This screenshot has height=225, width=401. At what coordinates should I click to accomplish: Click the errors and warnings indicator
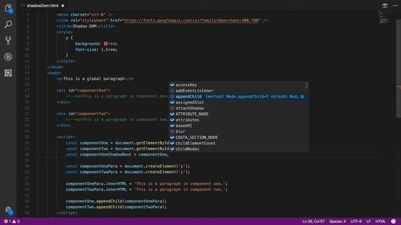click(x=11, y=221)
